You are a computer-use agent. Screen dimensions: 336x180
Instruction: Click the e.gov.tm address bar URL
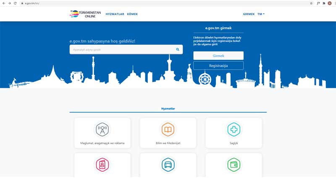[x=32, y=3]
